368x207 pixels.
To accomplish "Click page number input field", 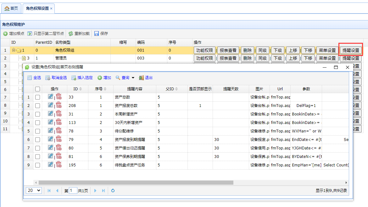I will click(x=73, y=190).
